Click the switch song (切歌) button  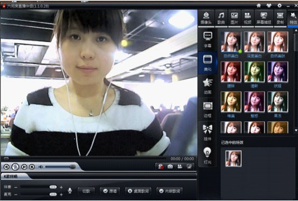click(86, 191)
